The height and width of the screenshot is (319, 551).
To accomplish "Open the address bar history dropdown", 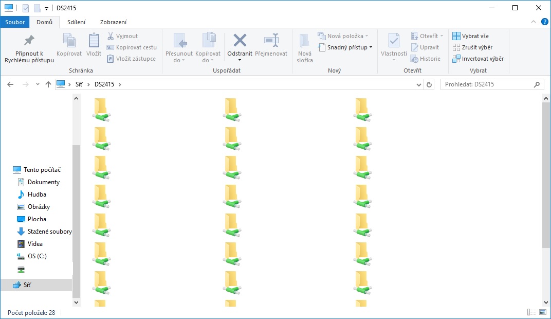I will (419, 84).
